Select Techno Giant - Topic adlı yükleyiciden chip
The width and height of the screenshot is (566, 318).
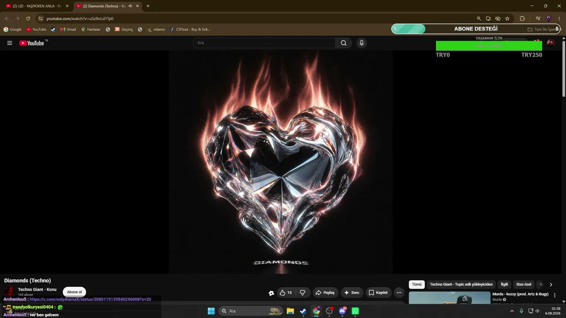coord(461,284)
